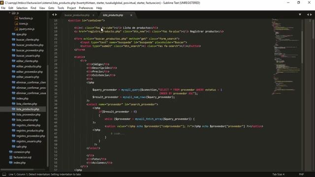This screenshot has height=177, width=315.
Task: Open the Edit menu
Action: (x=11, y=8)
